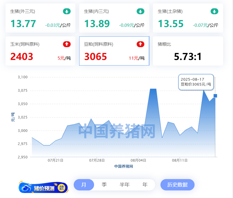Click corn price 2403
233x198 pixels.
point(22,56)
